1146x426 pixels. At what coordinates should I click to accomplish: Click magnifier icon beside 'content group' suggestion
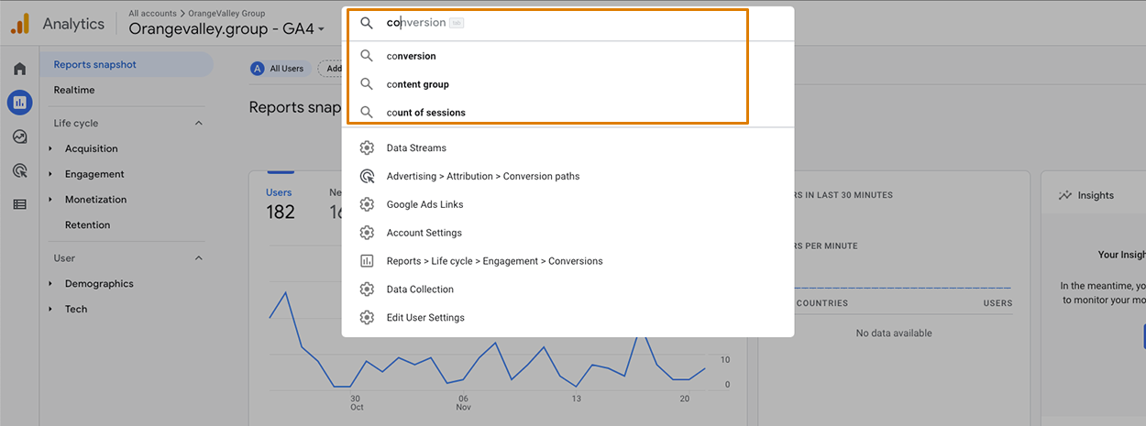[367, 84]
